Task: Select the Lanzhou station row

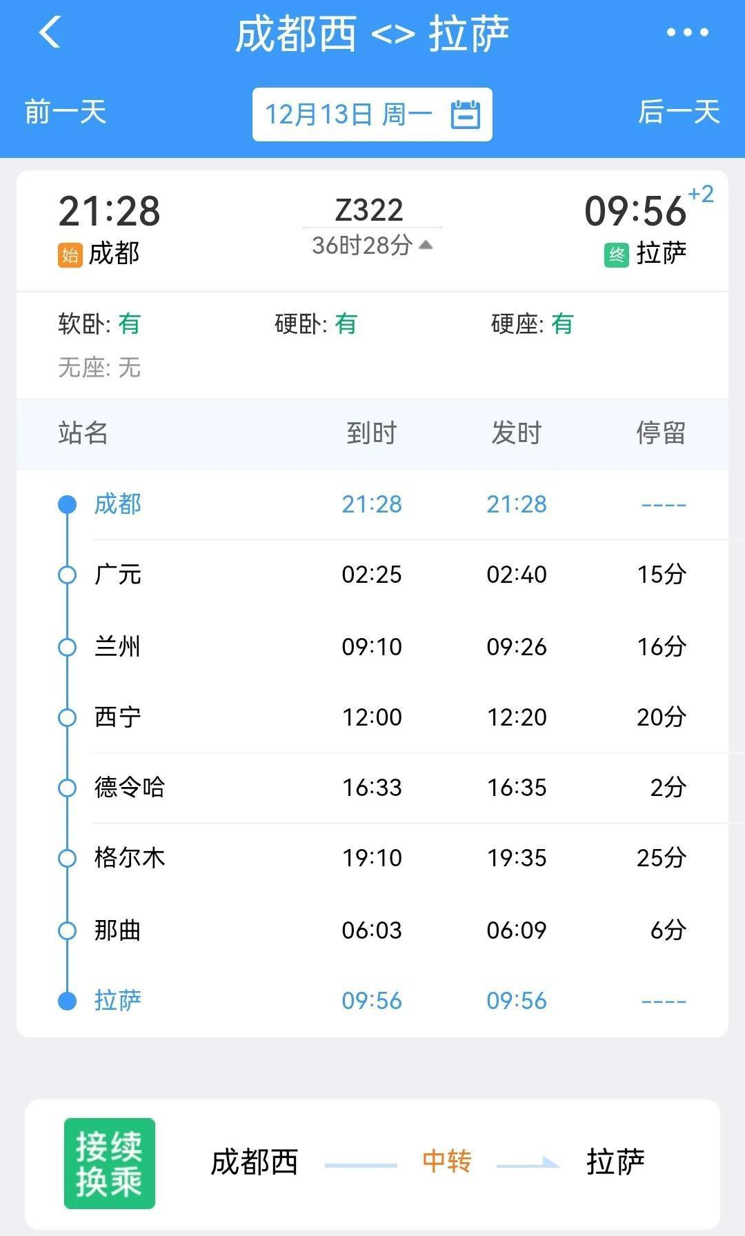Action: point(372,647)
